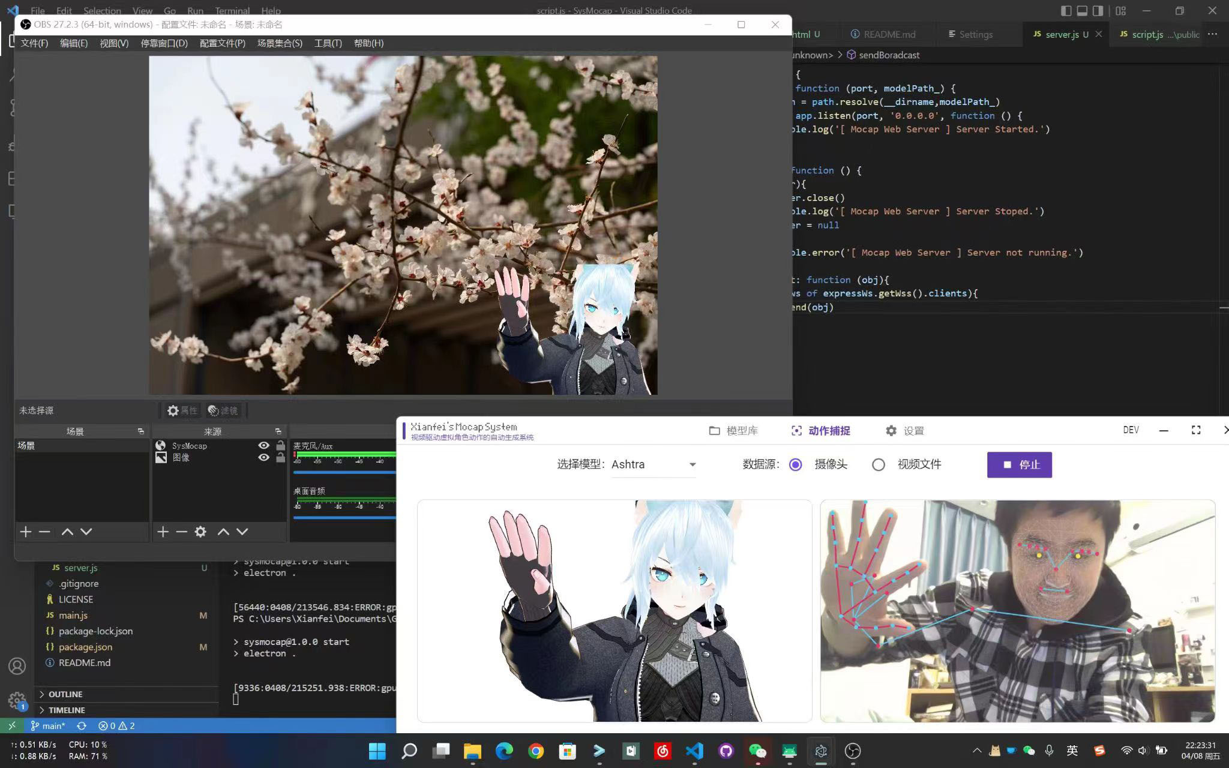Click the add source plus icon
The width and height of the screenshot is (1229, 768).
pos(163,532)
